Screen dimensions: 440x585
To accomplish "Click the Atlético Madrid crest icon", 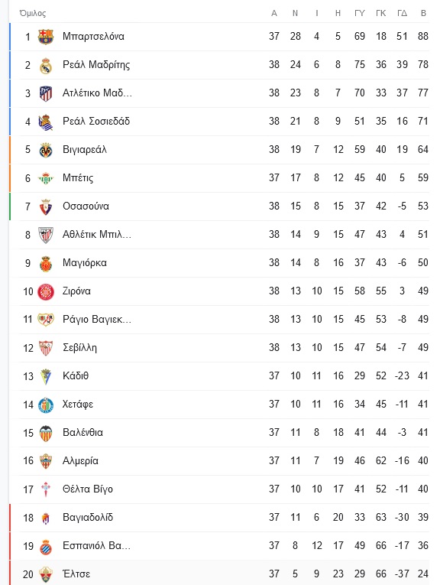I will click(46, 93).
